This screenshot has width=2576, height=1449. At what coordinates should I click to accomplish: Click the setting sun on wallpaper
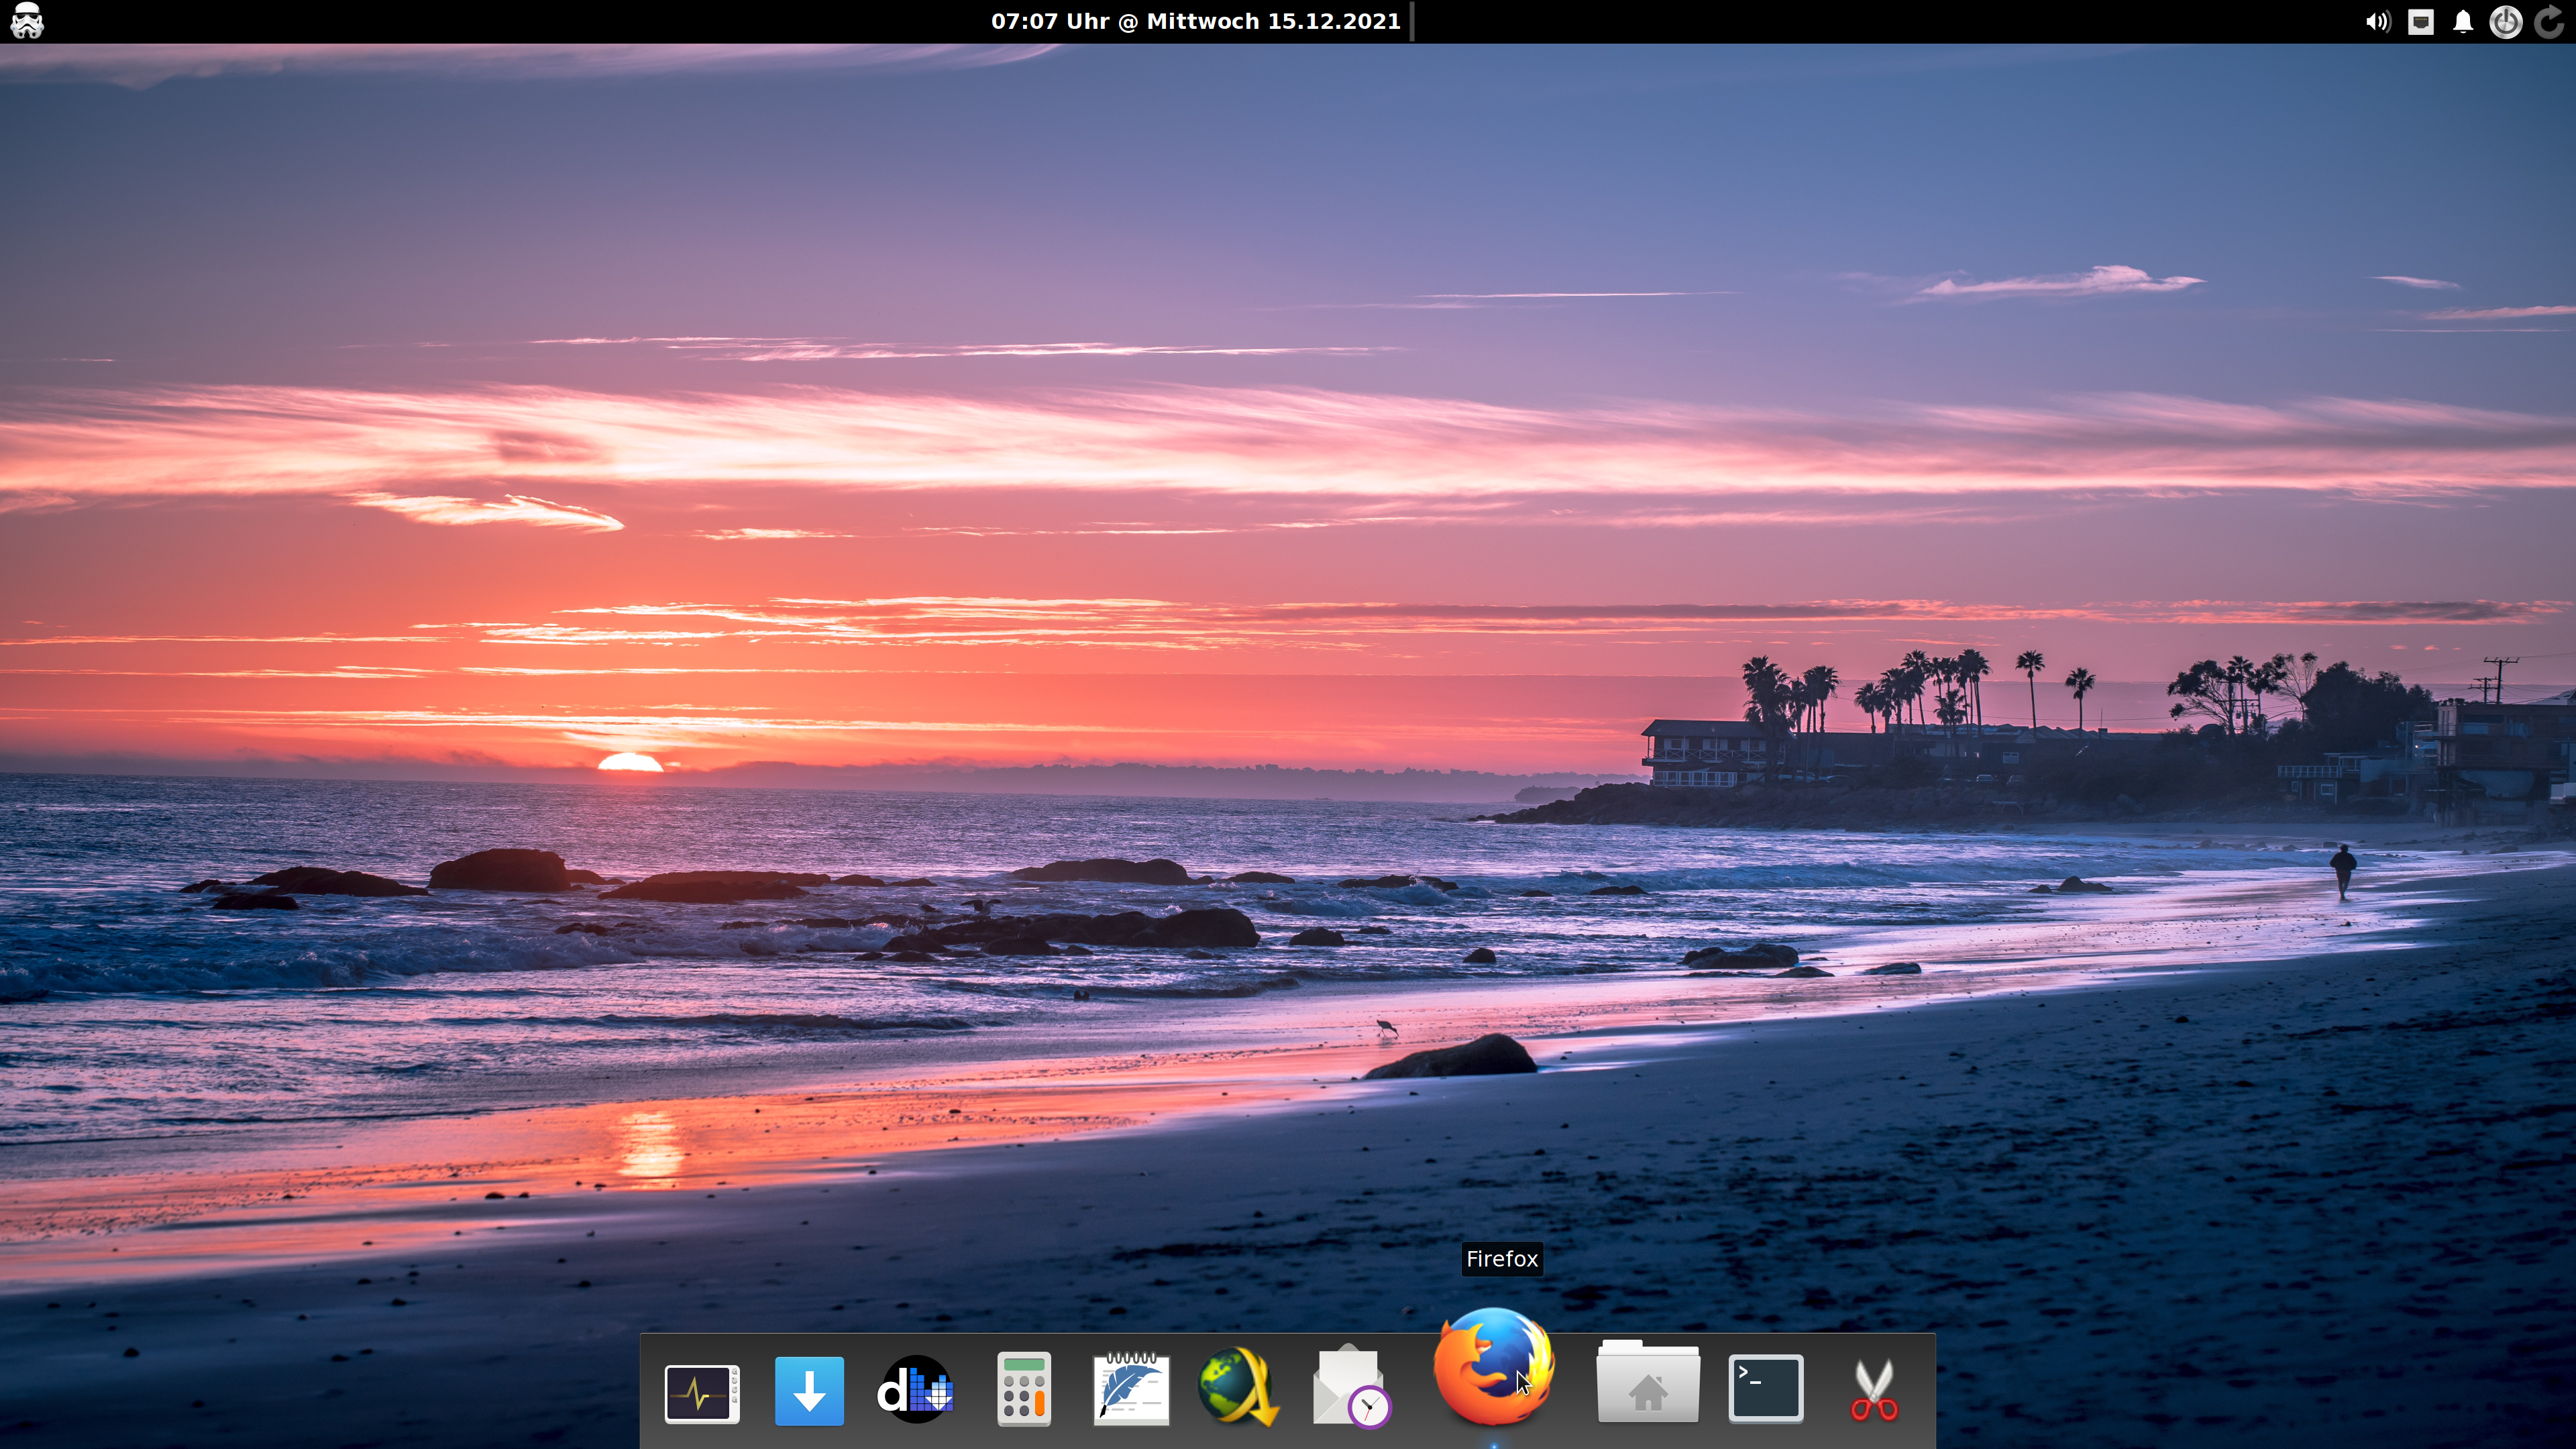pyautogui.click(x=630, y=764)
